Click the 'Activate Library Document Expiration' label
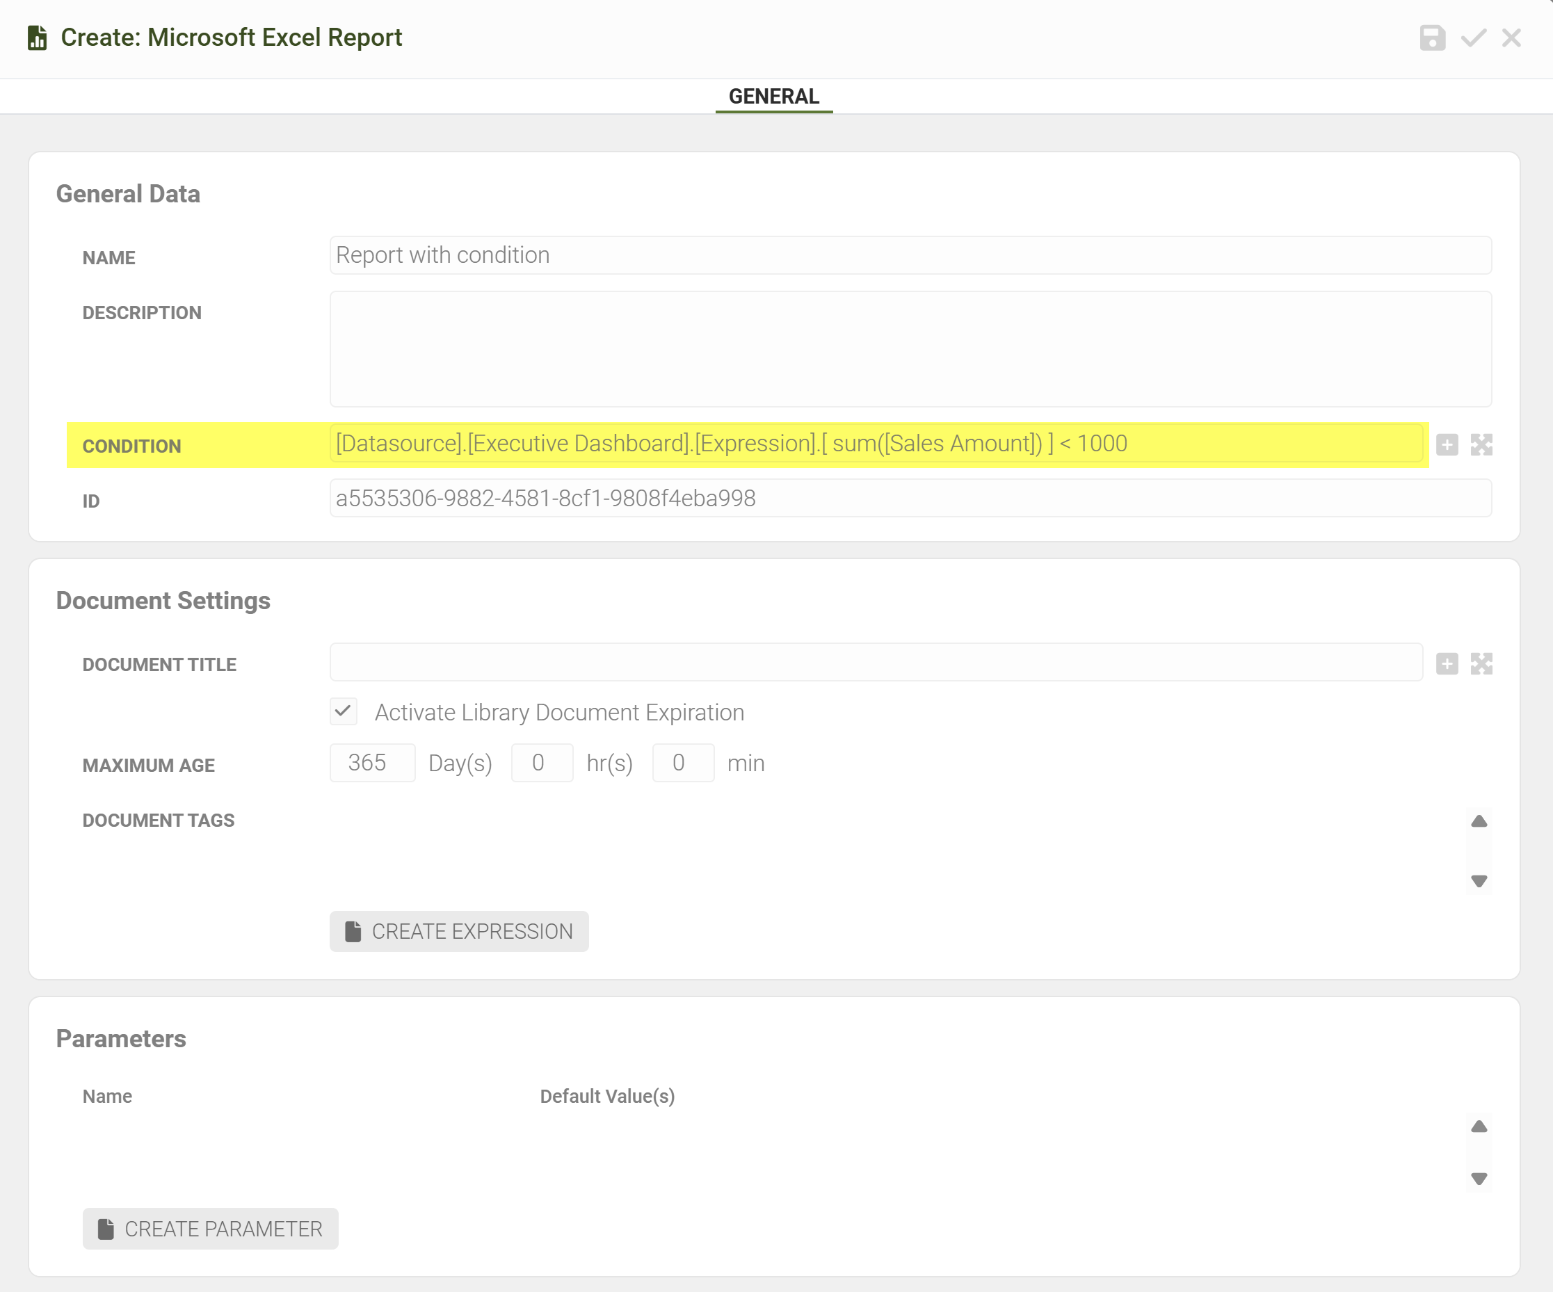Viewport: 1553px width, 1292px height. click(559, 712)
